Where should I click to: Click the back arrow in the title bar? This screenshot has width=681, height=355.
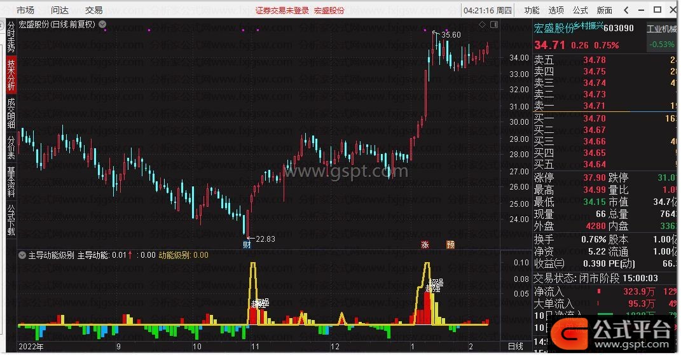(626, 10)
